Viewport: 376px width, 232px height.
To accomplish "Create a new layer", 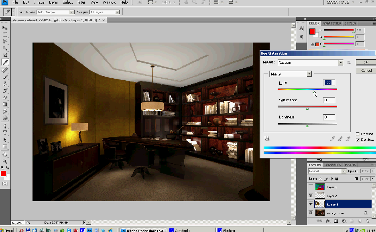I will point(360,221).
